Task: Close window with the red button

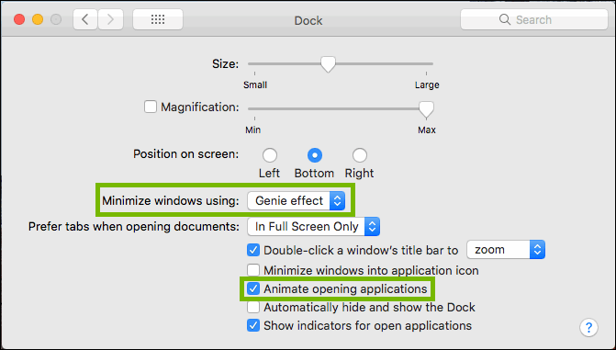Action: click(x=19, y=19)
